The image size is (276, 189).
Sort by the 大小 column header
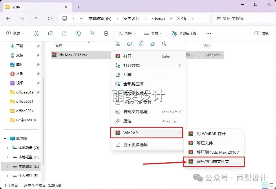207,45
